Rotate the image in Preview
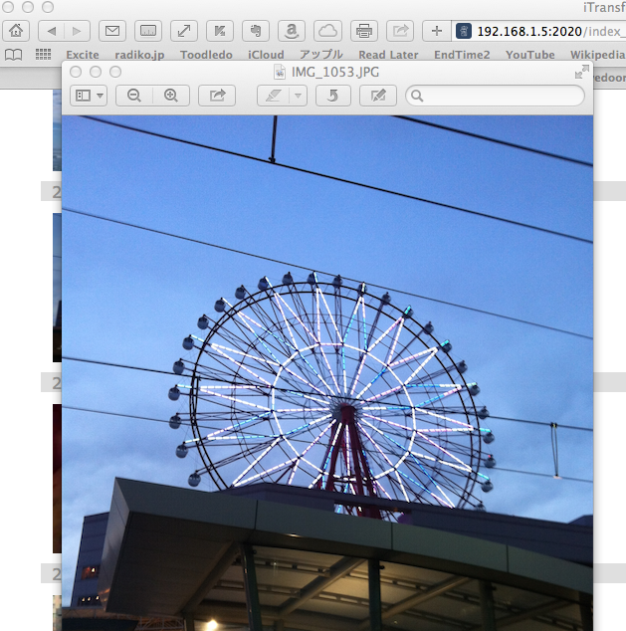626x631 pixels. [x=333, y=96]
